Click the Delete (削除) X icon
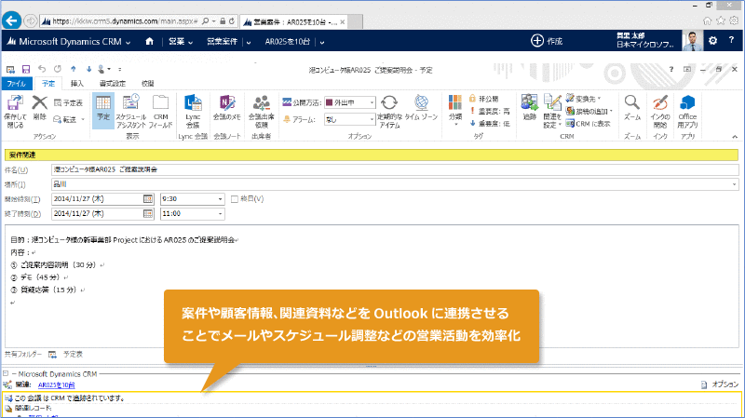Viewport: 745px width, 418px height. pyautogui.click(x=40, y=108)
